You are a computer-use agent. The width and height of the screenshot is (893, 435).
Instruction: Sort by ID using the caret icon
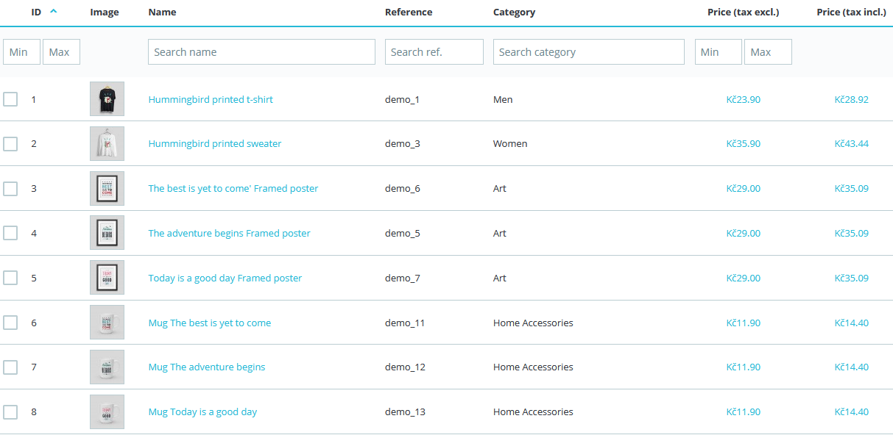54,11
